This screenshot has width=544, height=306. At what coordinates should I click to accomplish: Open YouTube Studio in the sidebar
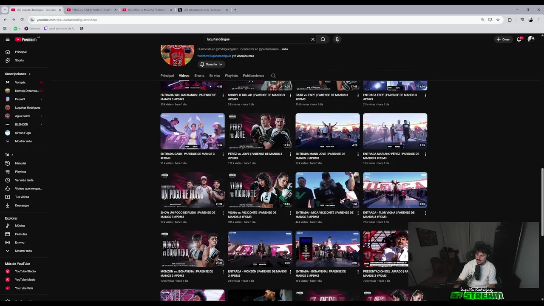pyautogui.click(x=25, y=271)
